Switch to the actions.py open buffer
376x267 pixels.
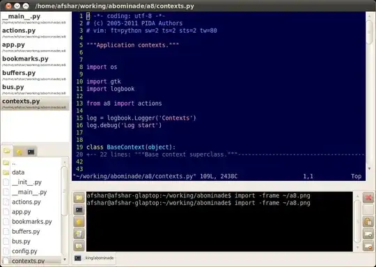pos(36,33)
